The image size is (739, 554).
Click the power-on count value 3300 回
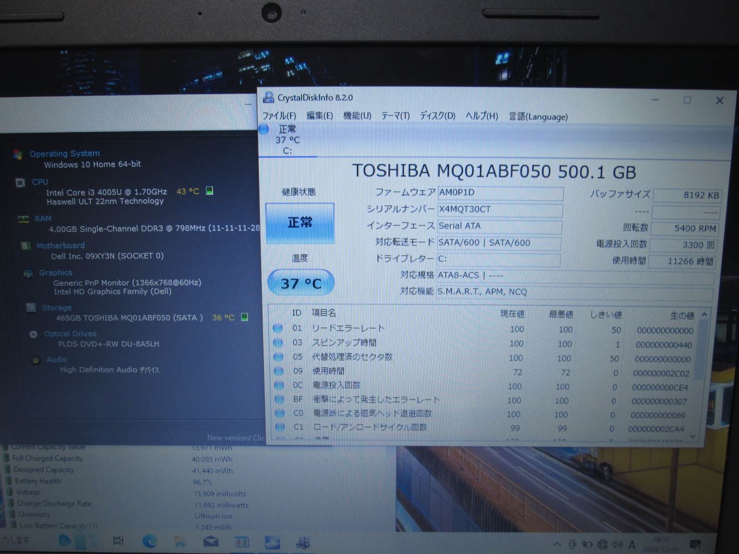coord(683,245)
